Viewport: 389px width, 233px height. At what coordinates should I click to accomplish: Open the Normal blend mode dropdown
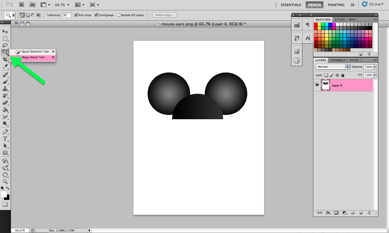(x=333, y=67)
